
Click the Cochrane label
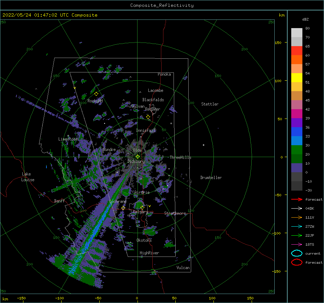pos(118,201)
